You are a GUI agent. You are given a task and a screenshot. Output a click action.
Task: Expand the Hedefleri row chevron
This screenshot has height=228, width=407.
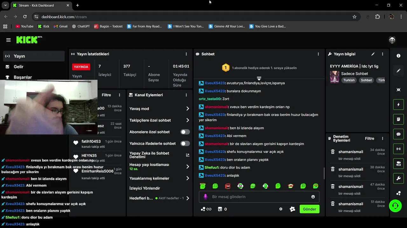[x=188, y=198]
